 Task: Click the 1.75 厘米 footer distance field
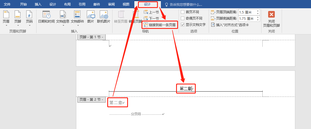(247, 18)
